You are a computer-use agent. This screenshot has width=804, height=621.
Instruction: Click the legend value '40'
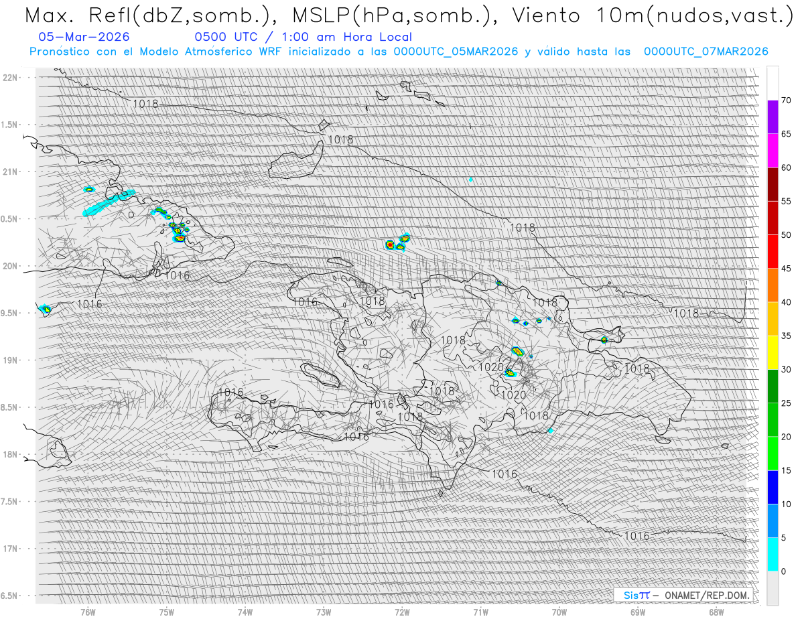pos(786,302)
